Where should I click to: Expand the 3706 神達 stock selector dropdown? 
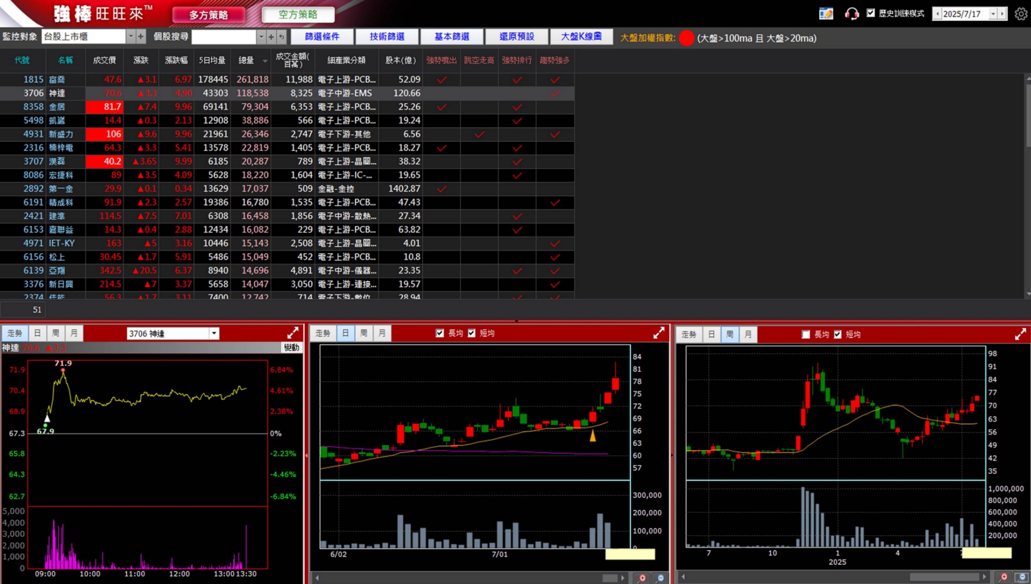click(x=214, y=333)
